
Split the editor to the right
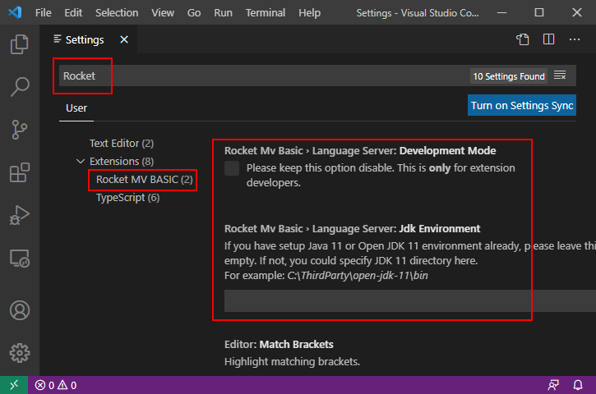pos(548,39)
